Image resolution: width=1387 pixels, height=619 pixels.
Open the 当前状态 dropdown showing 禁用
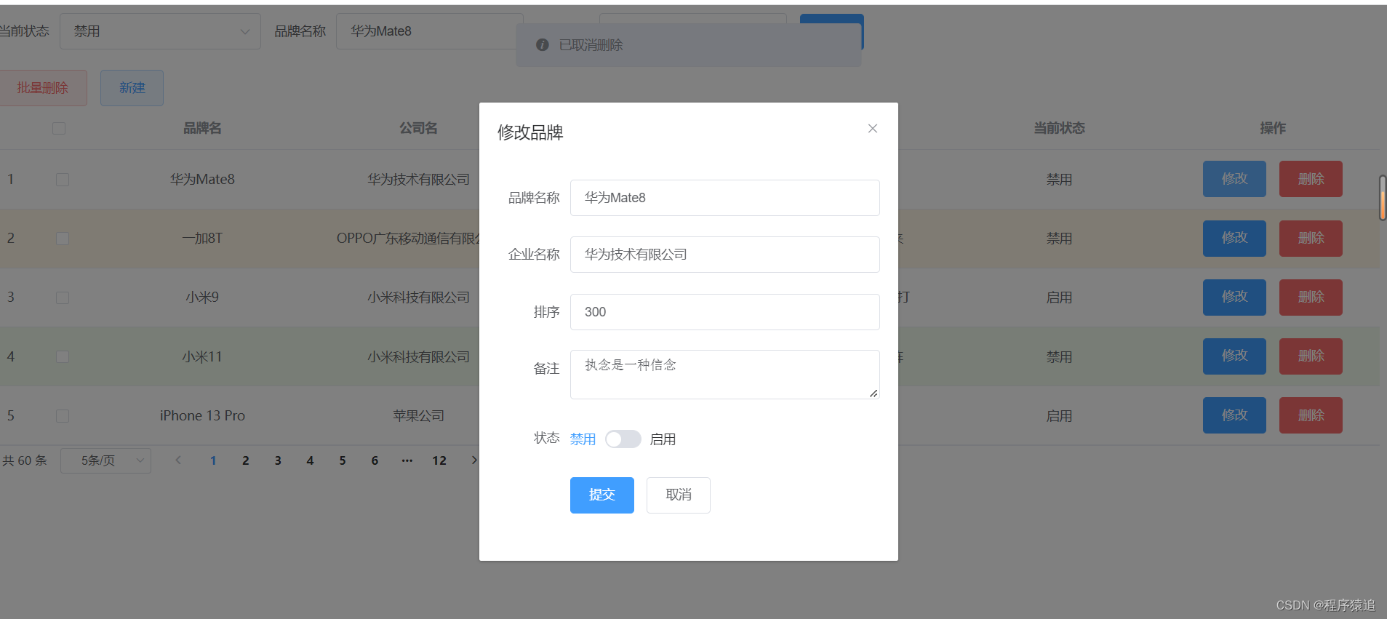(160, 31)
